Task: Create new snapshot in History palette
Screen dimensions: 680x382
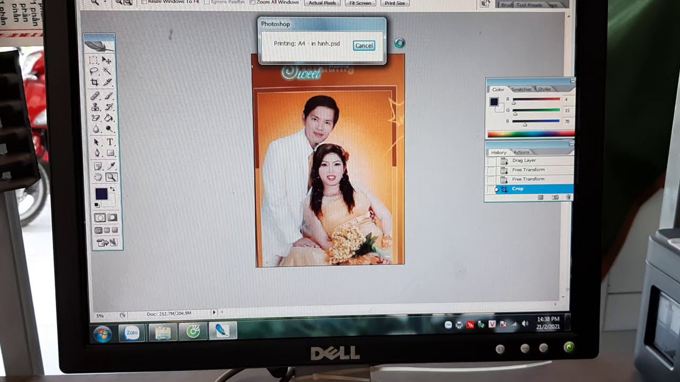Action: tap(555, 197)
